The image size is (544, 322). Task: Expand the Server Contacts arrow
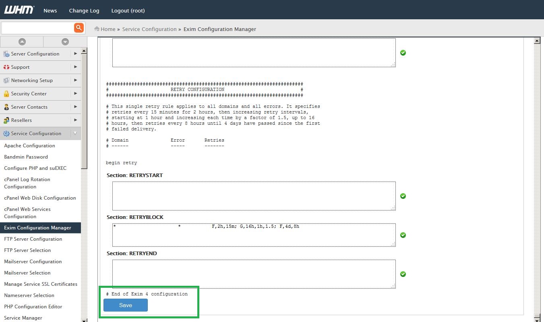point(75,107)
